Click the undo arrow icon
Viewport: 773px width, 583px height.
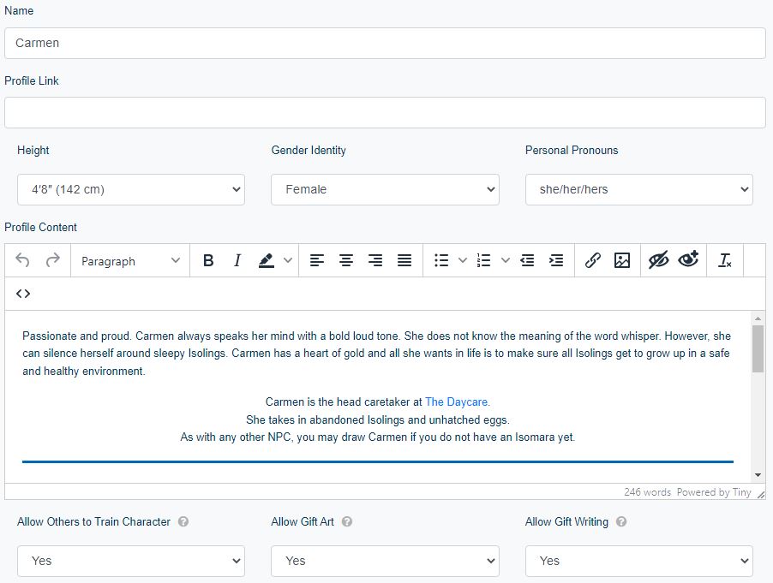click(23, 261)
